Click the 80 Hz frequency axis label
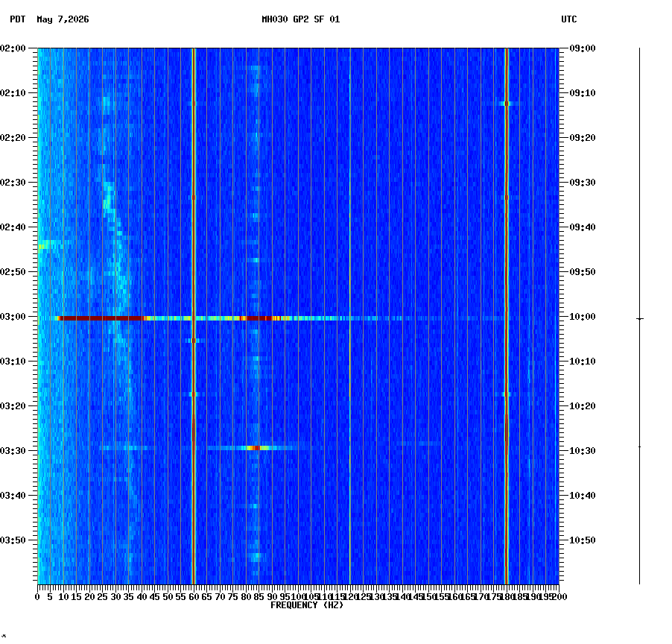Image resolution: width=672 pixels, height=644 pixels. click(x=246, y=597)
